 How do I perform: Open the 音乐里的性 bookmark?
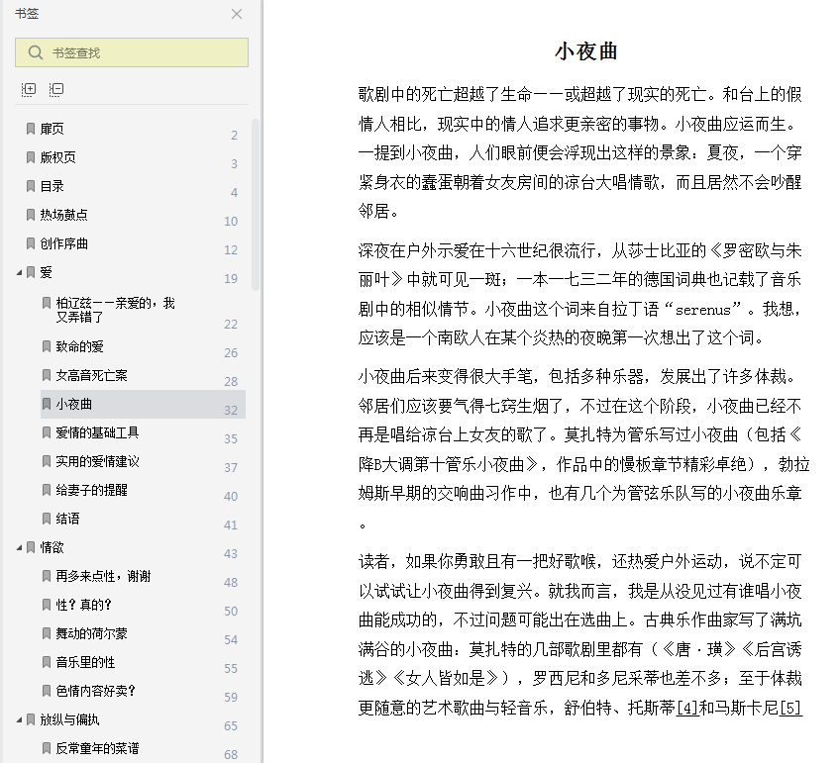[x=85, y=663]
